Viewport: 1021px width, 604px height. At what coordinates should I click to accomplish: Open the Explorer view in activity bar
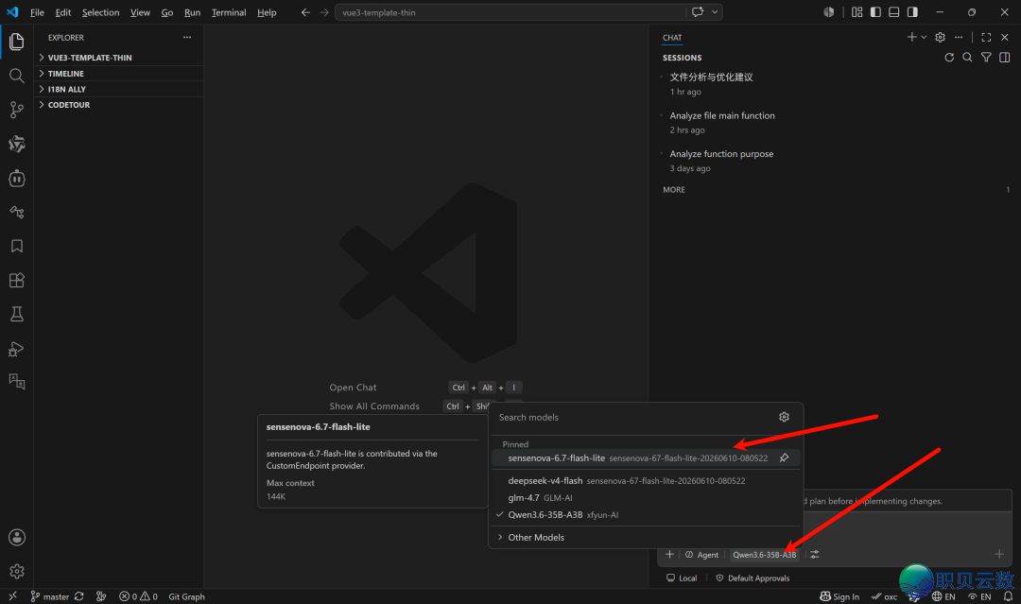pos(17,42)
